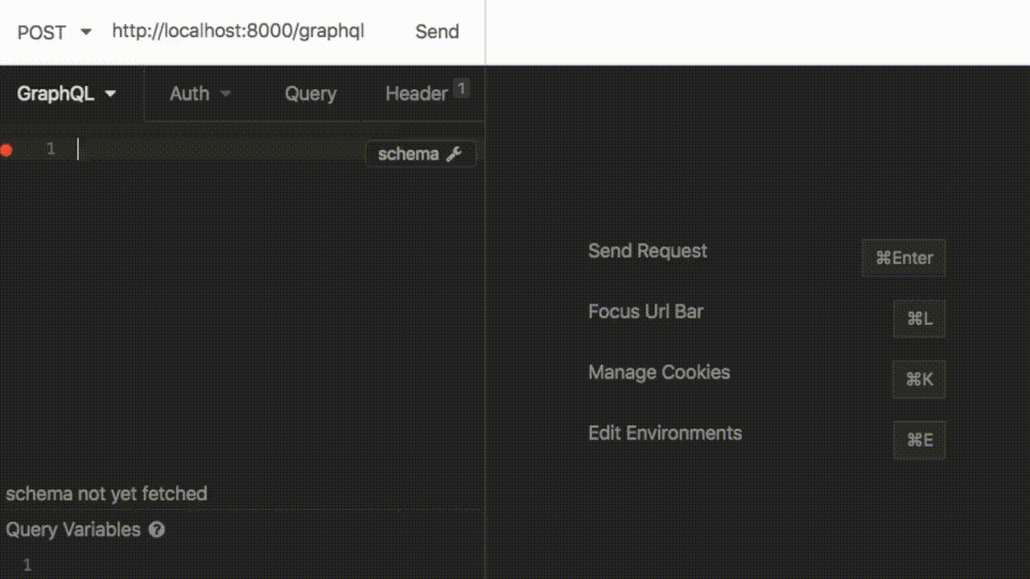Click the "Focus Url Bar" text
Image resolution: width=1030 pixels, height=579 pixels.
pos(646,311)
